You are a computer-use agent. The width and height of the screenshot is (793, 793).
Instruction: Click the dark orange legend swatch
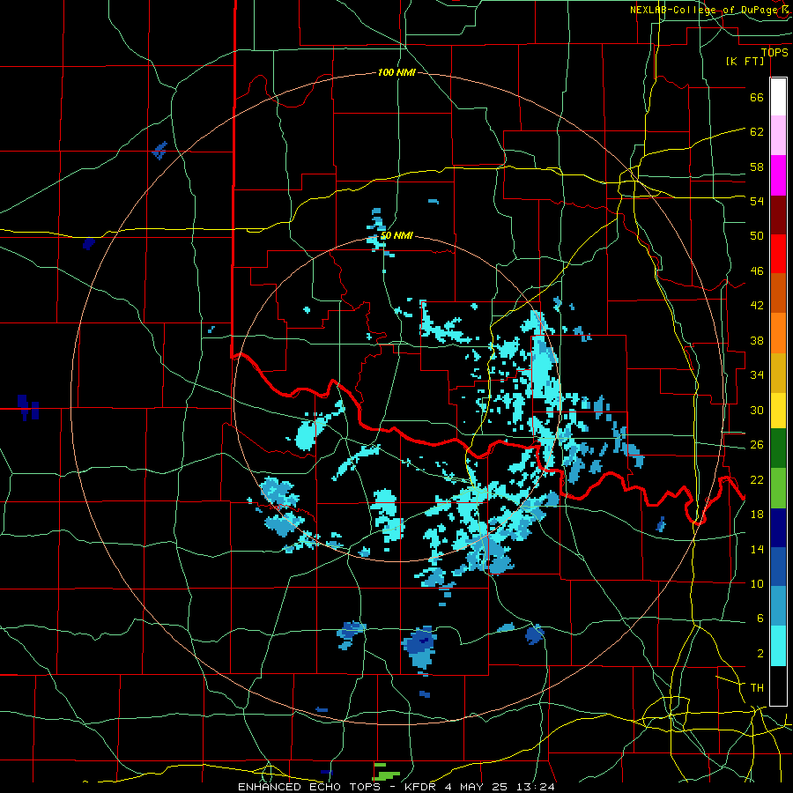pyautogui.click(x=778, y=293)
